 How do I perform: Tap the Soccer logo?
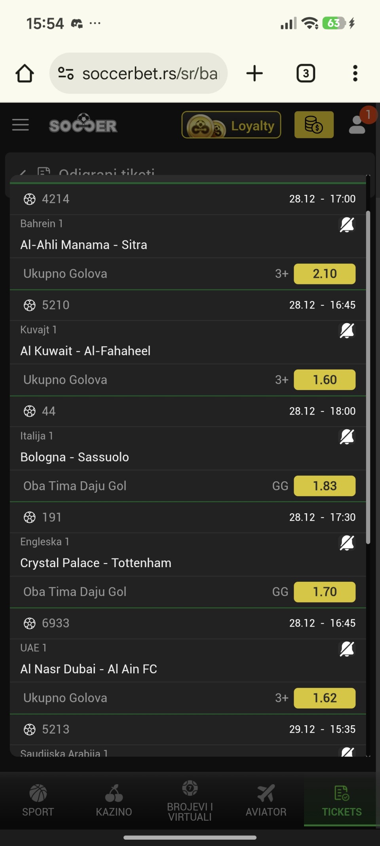click(x=83, y=125)
